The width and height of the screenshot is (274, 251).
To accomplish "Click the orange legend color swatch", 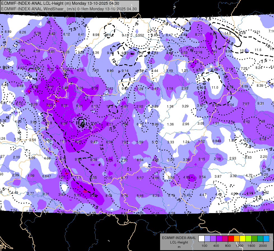I will point(237,239).
